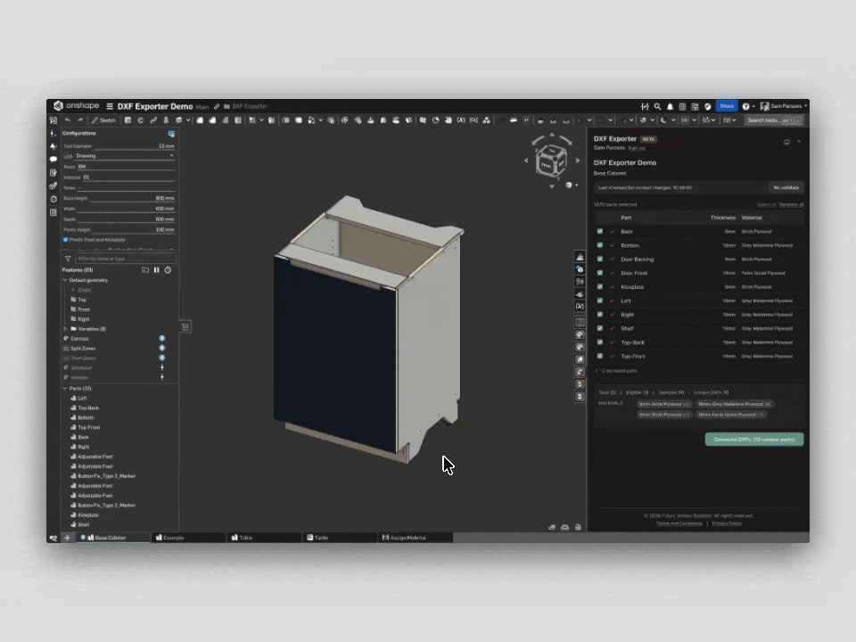
Task: Open the App Store grid icon
Action: (695, 106)
